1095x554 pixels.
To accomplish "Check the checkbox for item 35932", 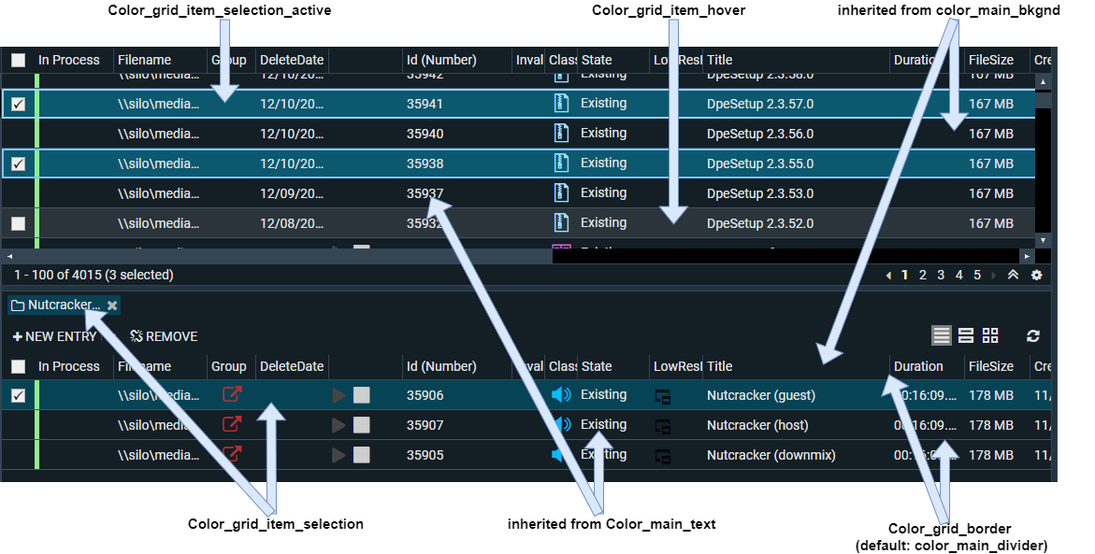I will point(18,224).
